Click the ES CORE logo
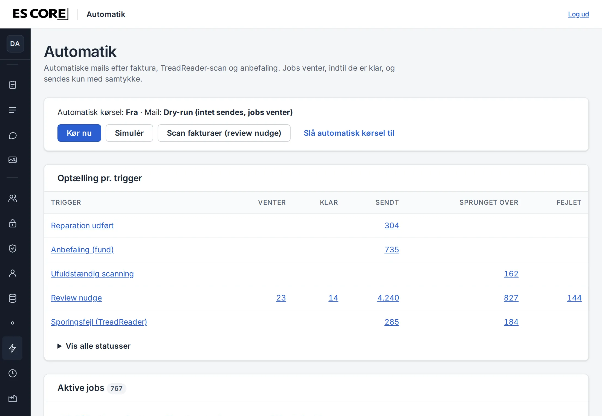Image resolution: width=602 pixels, height=416 pixels. click(40, 14)
